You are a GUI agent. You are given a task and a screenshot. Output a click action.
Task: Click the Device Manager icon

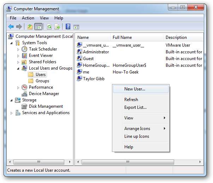coord(24,94)
